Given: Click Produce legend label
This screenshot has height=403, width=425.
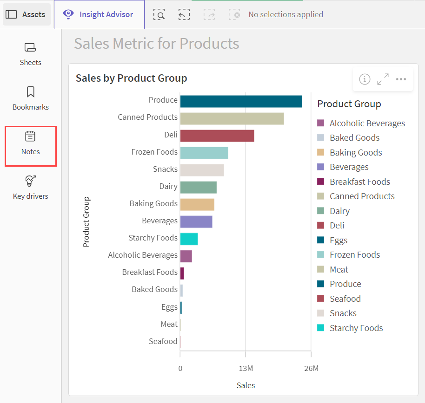Looking at the screenshot, I should coord(345,284).
